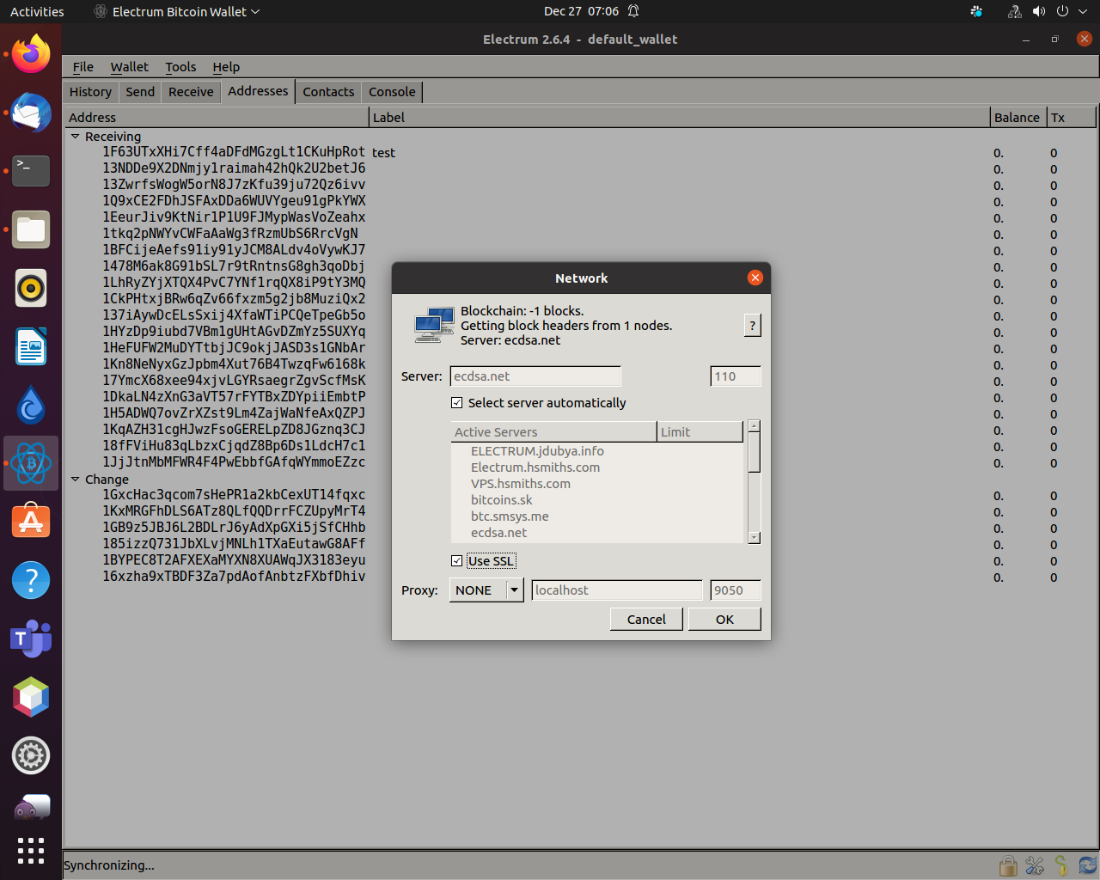The image size is (1100, 880).
Task: Click the Server hostname field ecdsa.net
Action: pyautogui.click(x=535, y=376)
